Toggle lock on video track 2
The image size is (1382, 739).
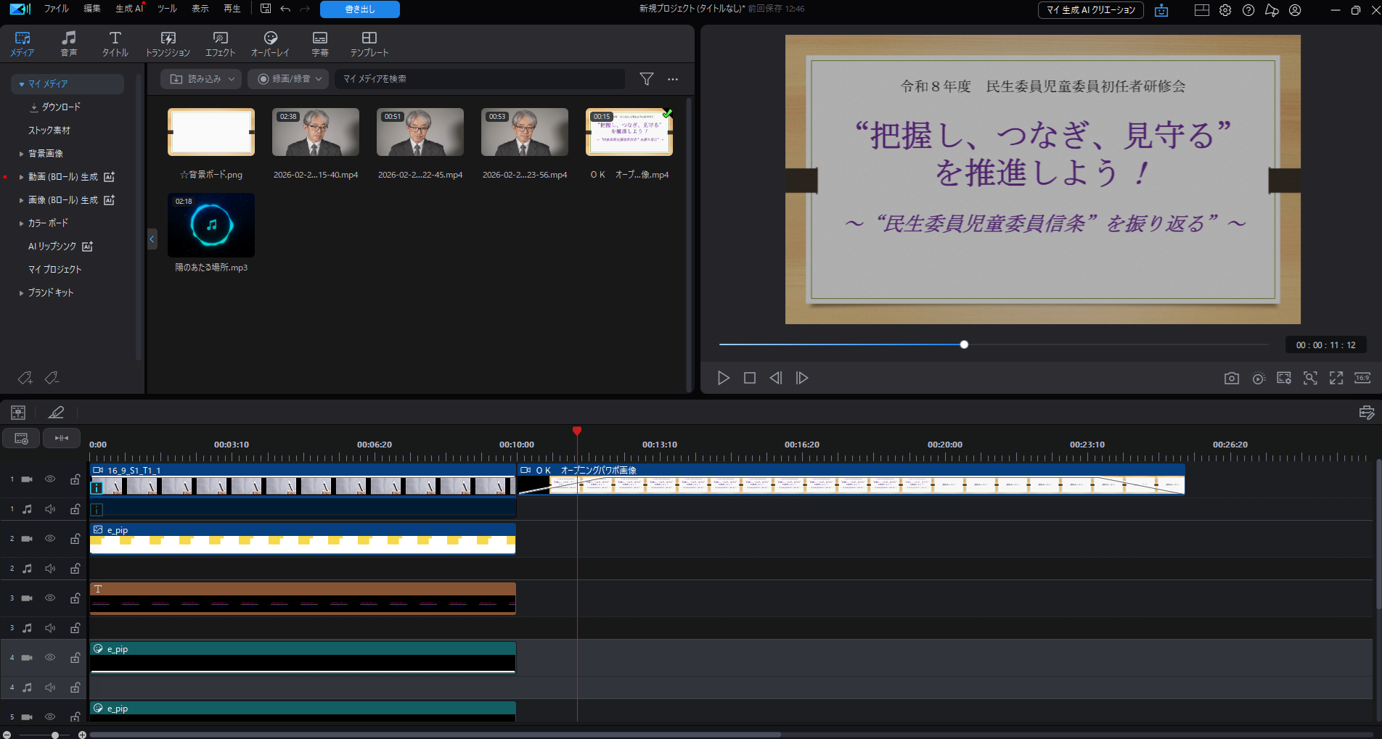[x=75, y=539]
